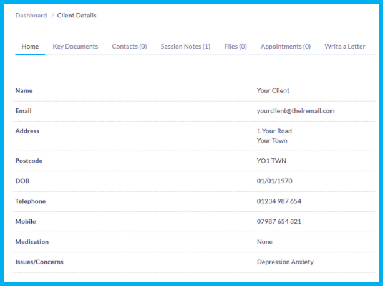Click the Client Details breadcrumb
Image resolution: width=383 pixels, height=286 pixels.
click(77, 16)
